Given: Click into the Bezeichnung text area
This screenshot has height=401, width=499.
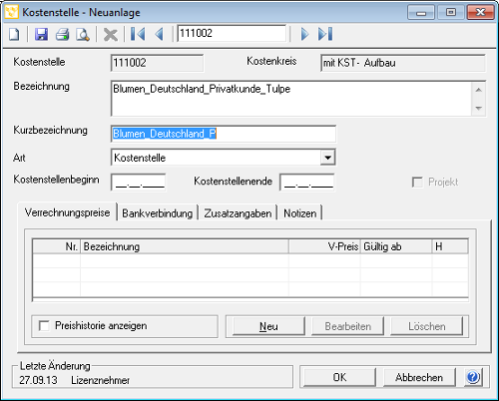Looking at the screenshot, I should tap(291, 99).
